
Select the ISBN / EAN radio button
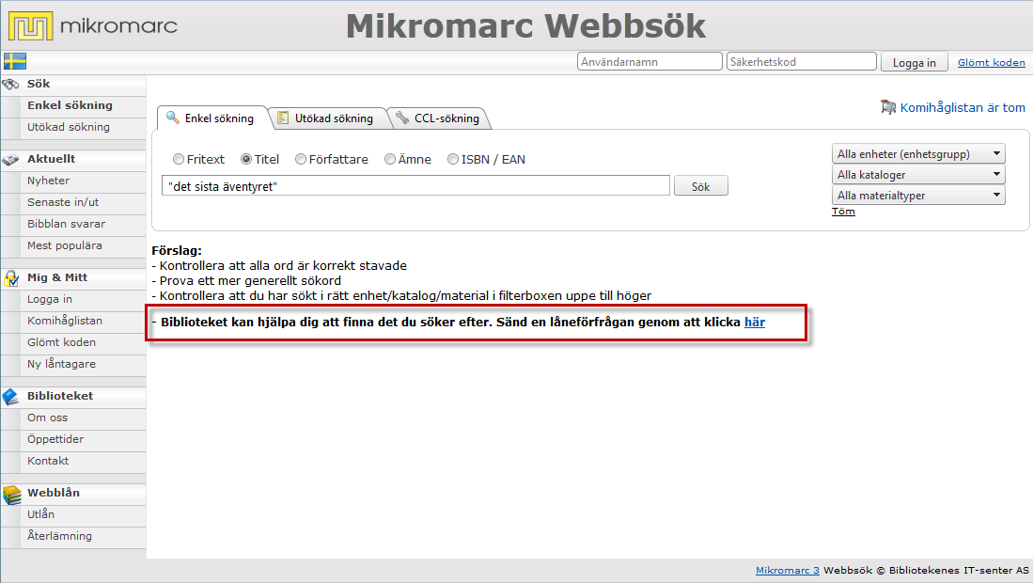(453, 159)
